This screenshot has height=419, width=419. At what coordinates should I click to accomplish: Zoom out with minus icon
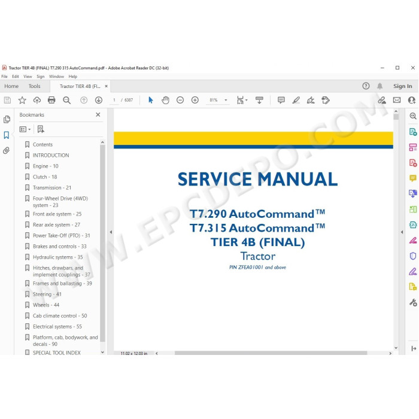tap(180, 100)
